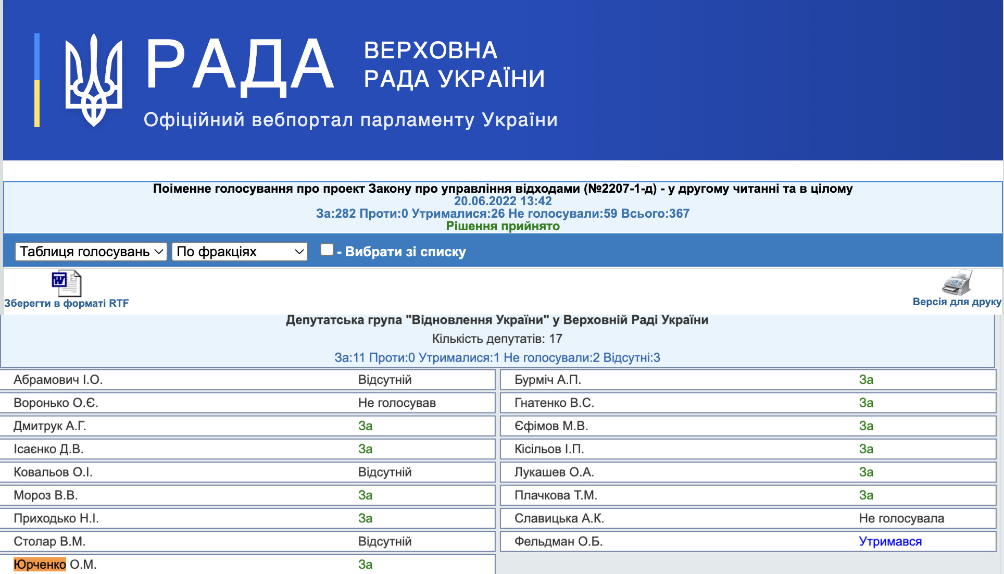Select deputy name 'Приходько Н.І.'
Image resolution: width=1004 pixels, height=574 pixels.
pyautogui.click(x=56, y=518)
